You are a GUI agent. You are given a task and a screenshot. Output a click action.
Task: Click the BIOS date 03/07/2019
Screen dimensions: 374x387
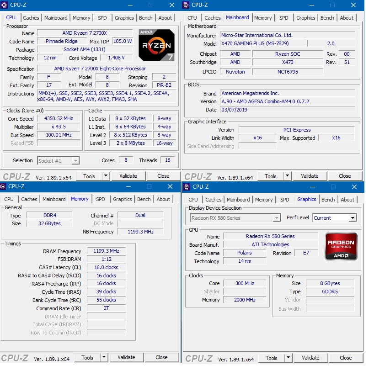(x=287, y=110)
